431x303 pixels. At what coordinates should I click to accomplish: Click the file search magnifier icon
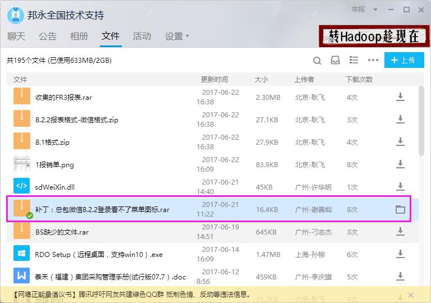pos(317,61)
